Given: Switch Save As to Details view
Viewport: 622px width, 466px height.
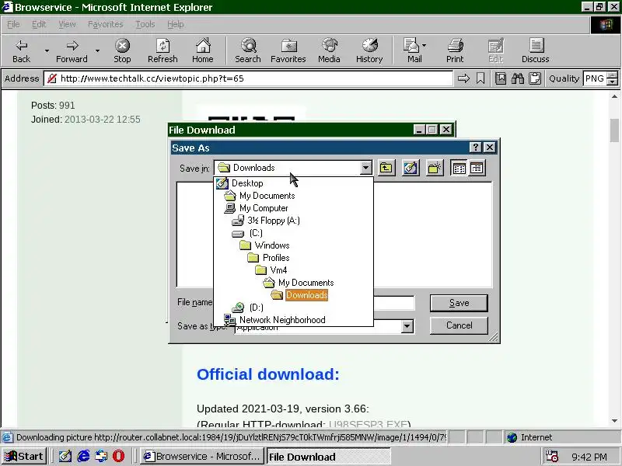Looking at the screenshot, I should (x=477, y=168).
